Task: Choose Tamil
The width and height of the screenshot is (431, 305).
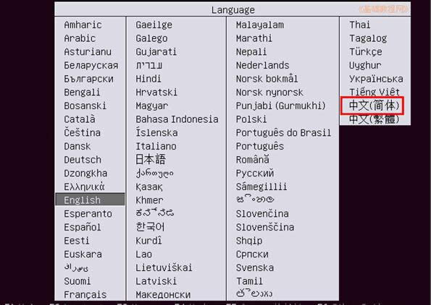Action: point(250,281)
